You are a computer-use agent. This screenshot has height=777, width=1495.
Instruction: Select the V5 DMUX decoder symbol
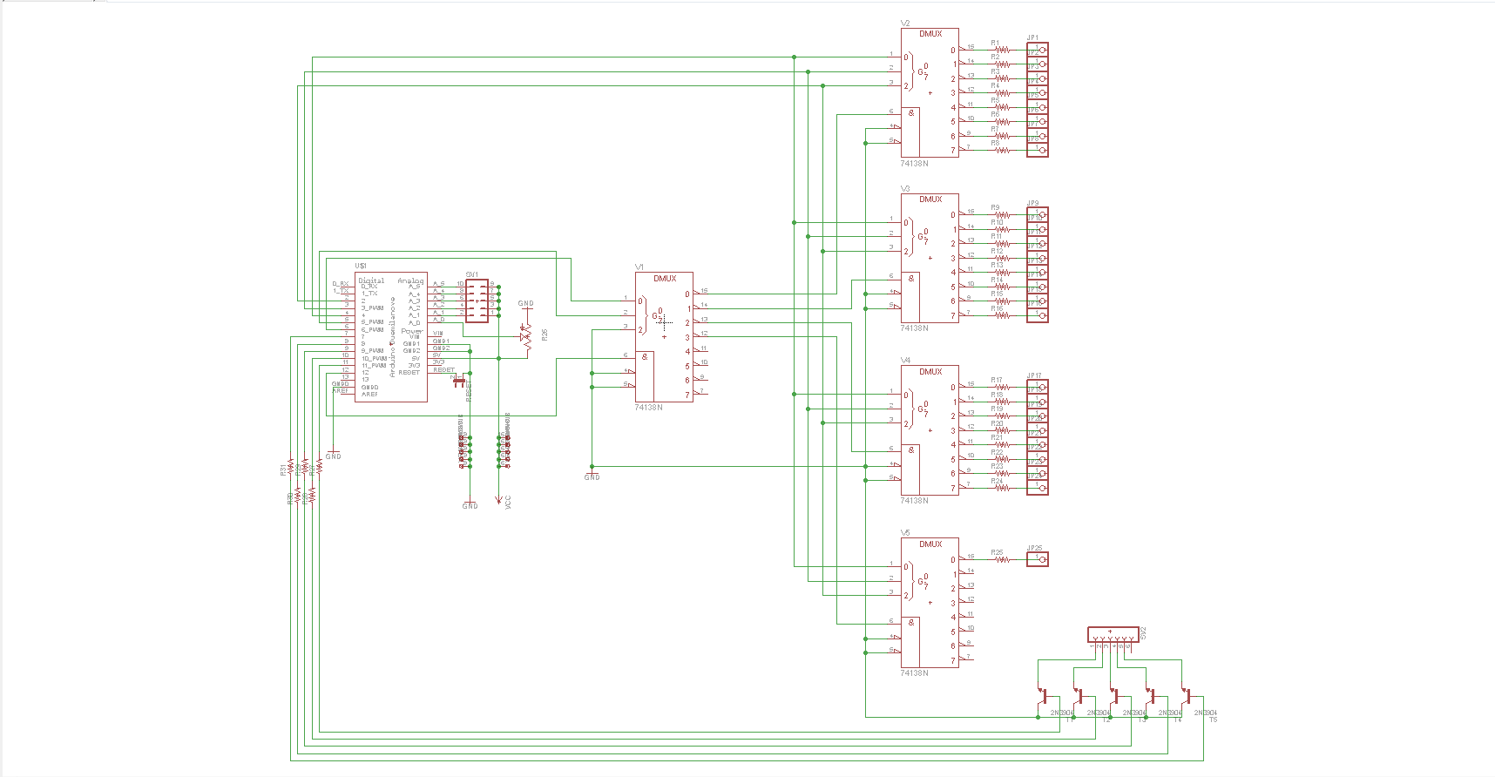click(x=930, y=603)
